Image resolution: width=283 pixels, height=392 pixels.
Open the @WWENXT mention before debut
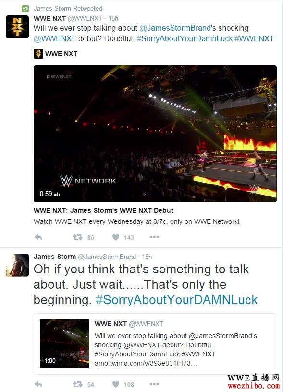pyautogui.click(x=55, y=39)
